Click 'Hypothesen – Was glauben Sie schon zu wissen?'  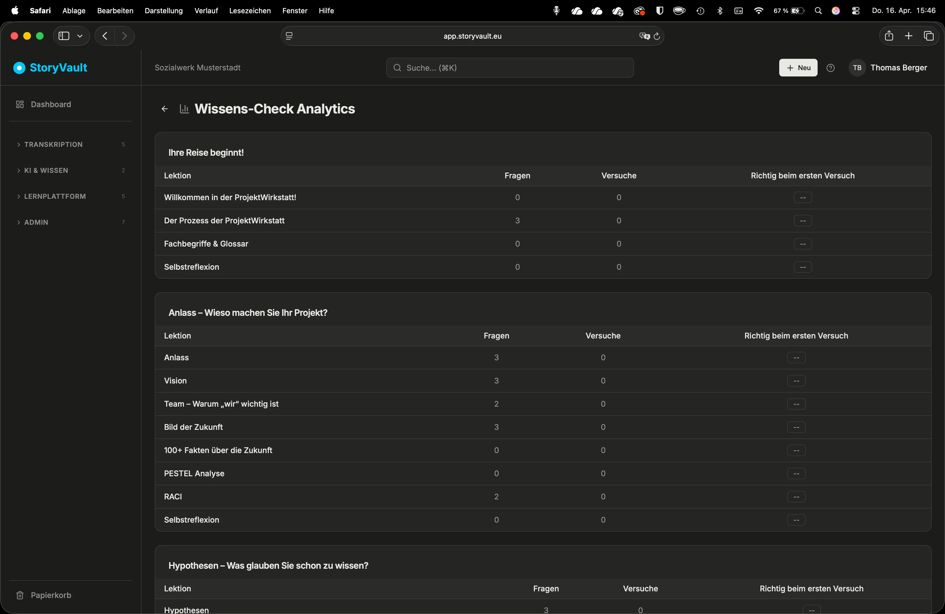pos(268,566)
